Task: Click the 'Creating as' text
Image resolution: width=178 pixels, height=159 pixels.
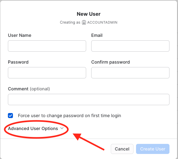Action: click(x=70, y=22)
